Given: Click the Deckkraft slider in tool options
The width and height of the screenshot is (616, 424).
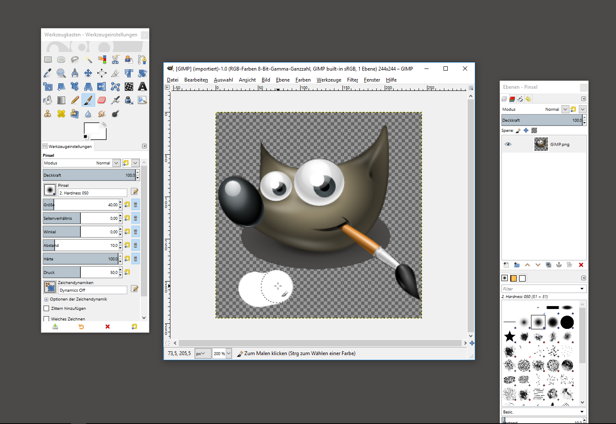Looking at the screenshot, I should point(89,175).
